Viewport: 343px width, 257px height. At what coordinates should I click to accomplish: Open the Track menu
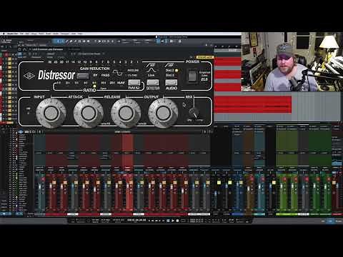pyautogui.click(x=41, y=34)
